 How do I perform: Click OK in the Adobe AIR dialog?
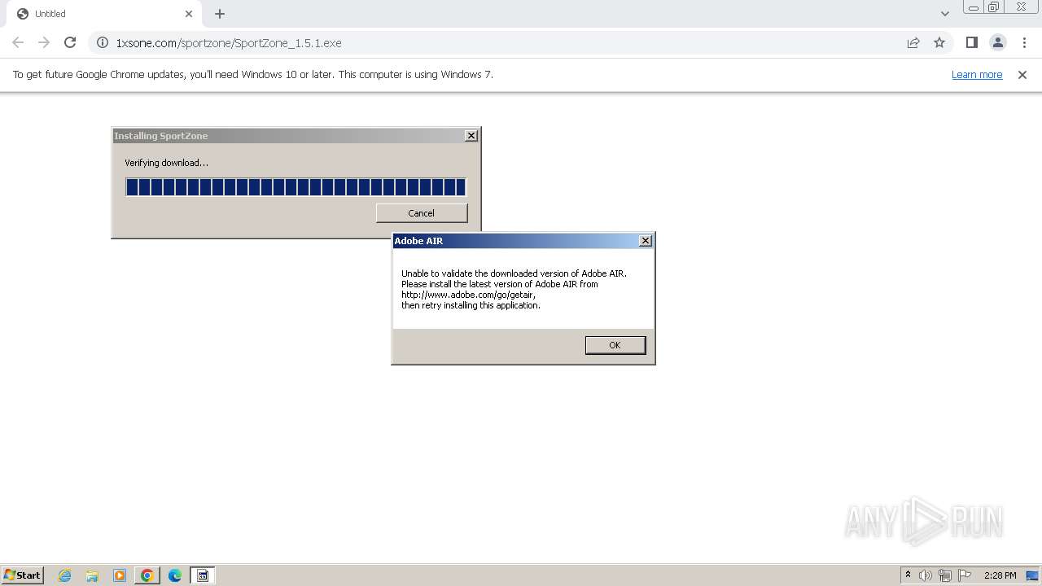click(x=615, y=345)
